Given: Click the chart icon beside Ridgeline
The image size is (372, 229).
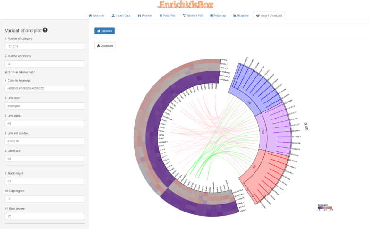Looking at the screenshot, I should pyautogui.click(x=235, y=16).
